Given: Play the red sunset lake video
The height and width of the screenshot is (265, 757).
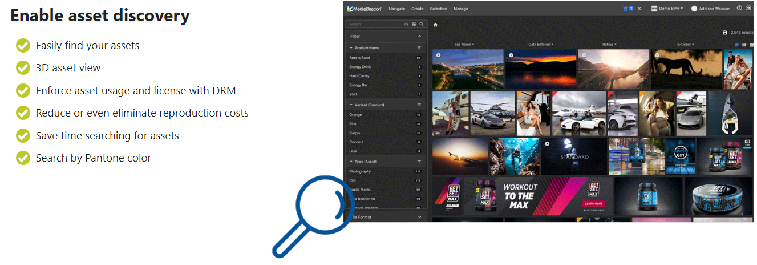Looking at the screenshot, I should pos(511,55).
